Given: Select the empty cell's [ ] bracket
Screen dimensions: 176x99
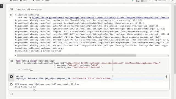Looking at the screenshot, I should click(11, 94).
